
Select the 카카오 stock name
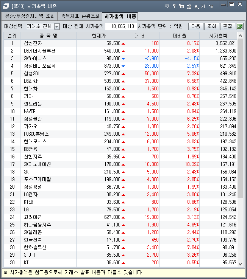pos(31,127)
